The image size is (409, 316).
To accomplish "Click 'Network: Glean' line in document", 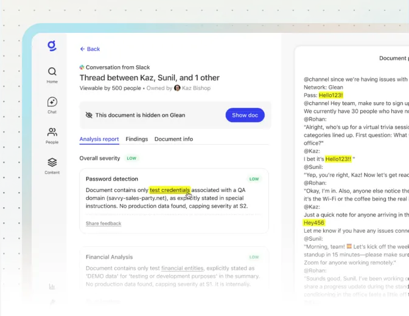I will (323, 88).
